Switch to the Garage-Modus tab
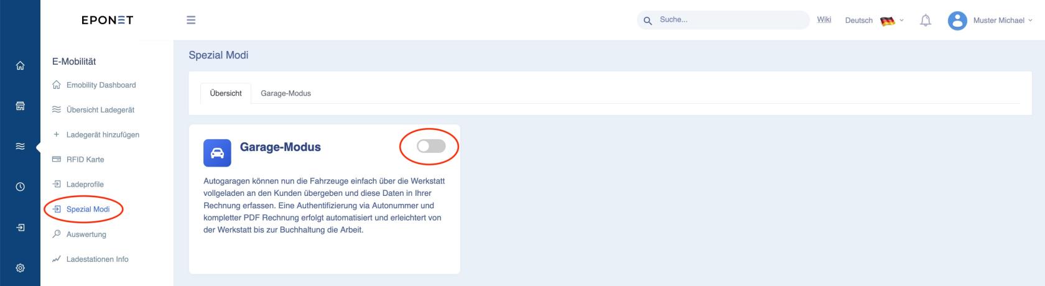The height and width of the screenshot is (286, 1045). [x=286, y=93]
